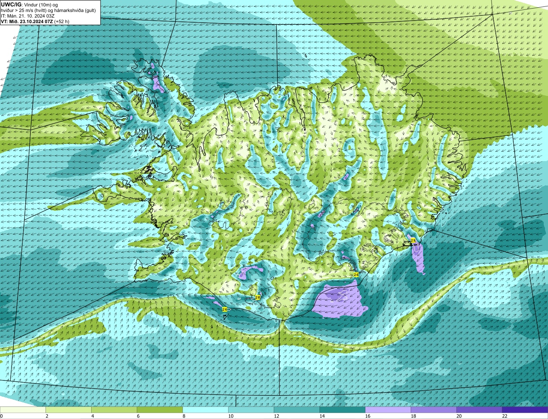548x419 pixels.
Task: Click the scale label "6"
Action: pyautogui.click(x=138, y=416)
